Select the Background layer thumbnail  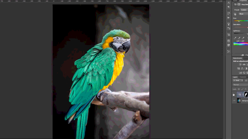pos(239,101)
